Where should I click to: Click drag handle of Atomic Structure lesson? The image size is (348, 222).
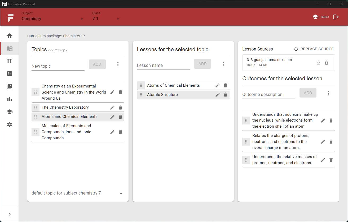[x=141, y=95]
